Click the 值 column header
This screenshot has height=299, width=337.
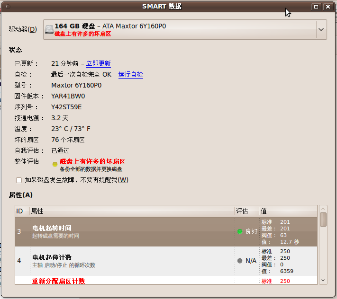pos(288,211)
